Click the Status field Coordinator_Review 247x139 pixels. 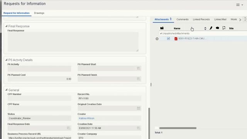coord(39,118)
